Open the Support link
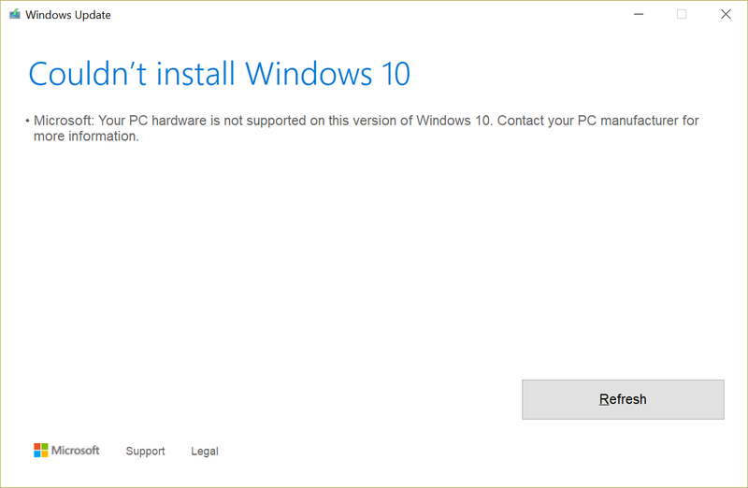This screenshot has width=748, height=488. pos(145,452)
